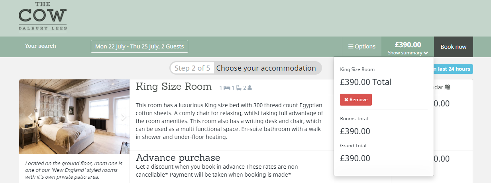
Task: Click the King Size Room heading
Action: point(174,87)
